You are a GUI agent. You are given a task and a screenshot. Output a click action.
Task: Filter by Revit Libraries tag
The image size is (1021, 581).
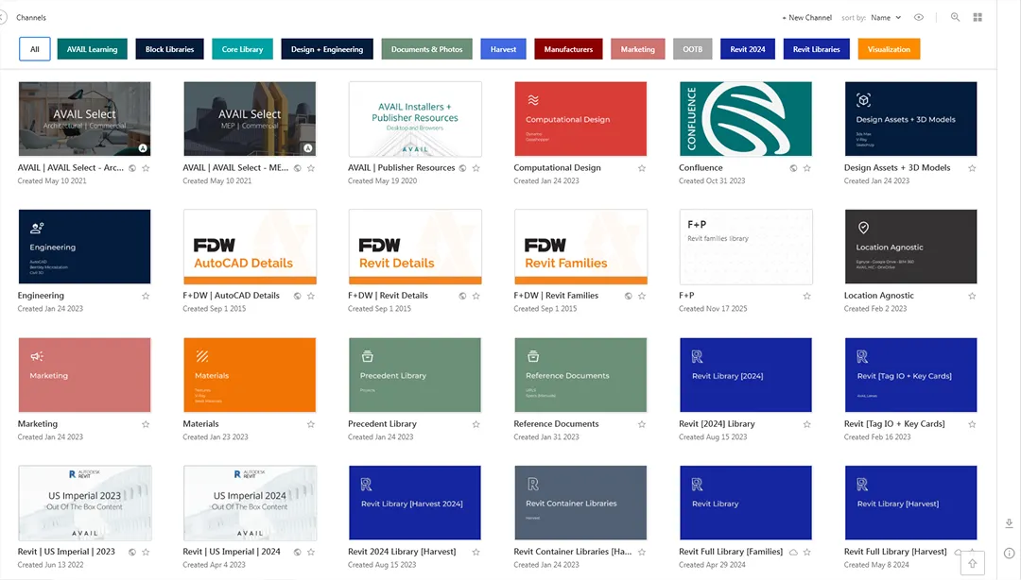(x=816, y=49)
